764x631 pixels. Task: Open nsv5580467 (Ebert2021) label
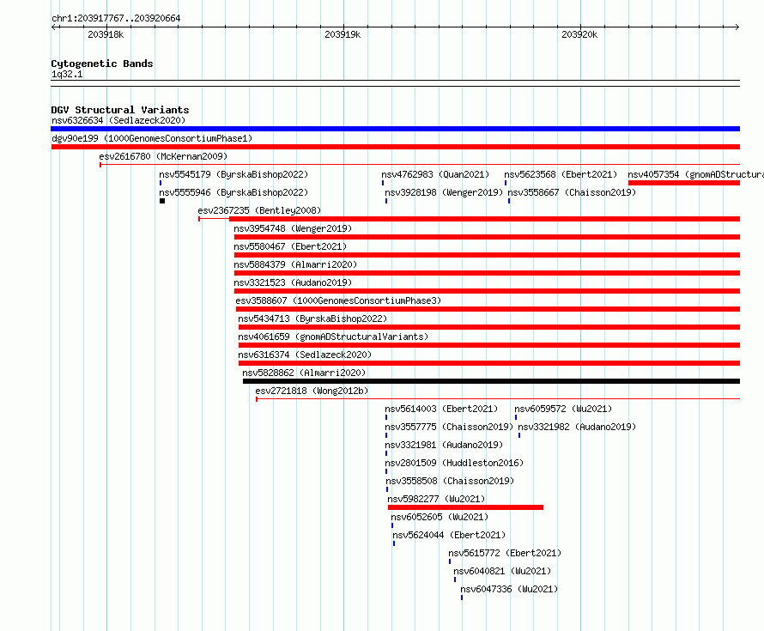[x=290, y=246]
